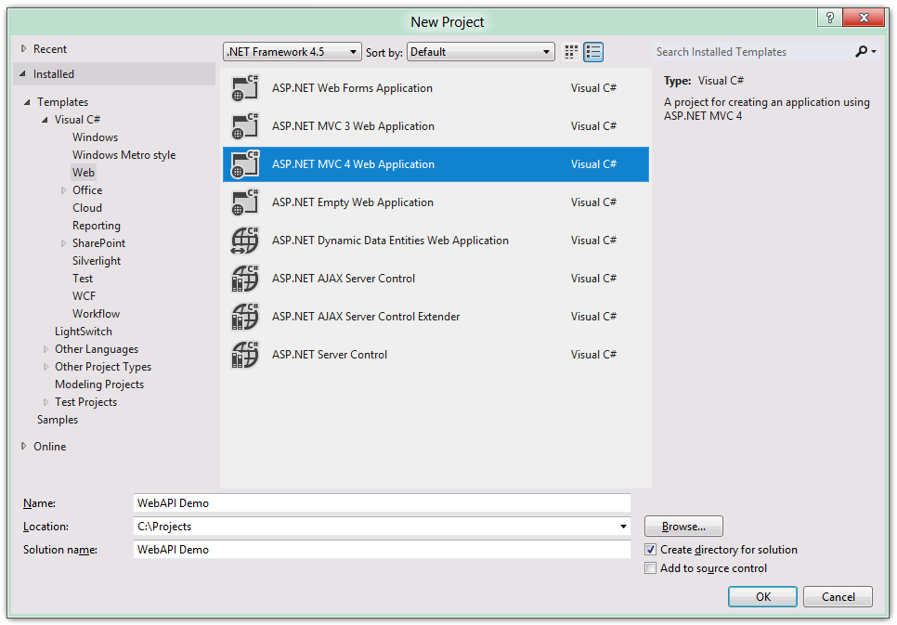Switch to medium icons list view
The width and height of the screenshot is (897, 625).
click(x=593, y=52)
